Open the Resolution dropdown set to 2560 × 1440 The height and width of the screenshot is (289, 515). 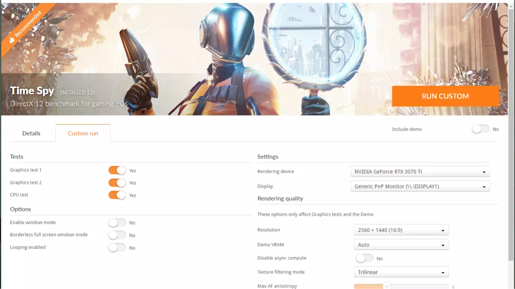[401, 230]
